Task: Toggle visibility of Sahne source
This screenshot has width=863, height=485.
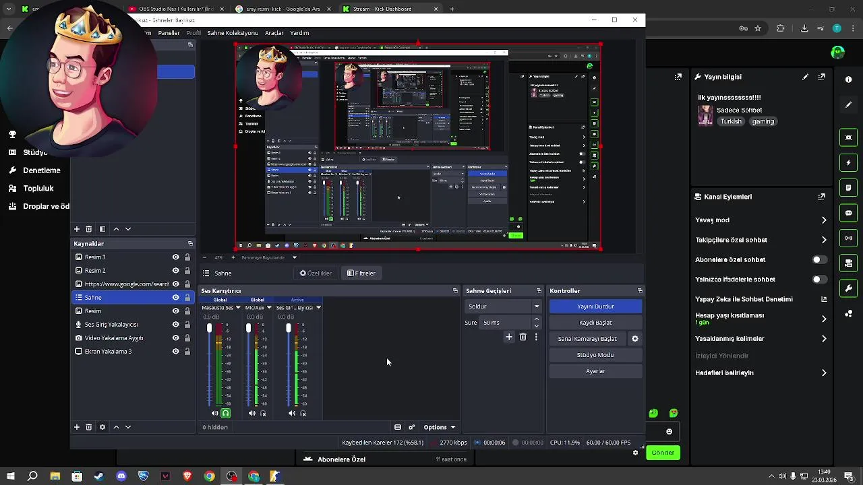Action: point(175,298)
